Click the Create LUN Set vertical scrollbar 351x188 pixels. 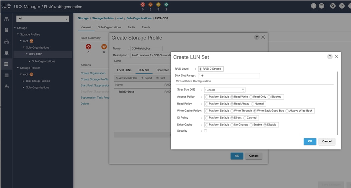[x=337, y=103]
